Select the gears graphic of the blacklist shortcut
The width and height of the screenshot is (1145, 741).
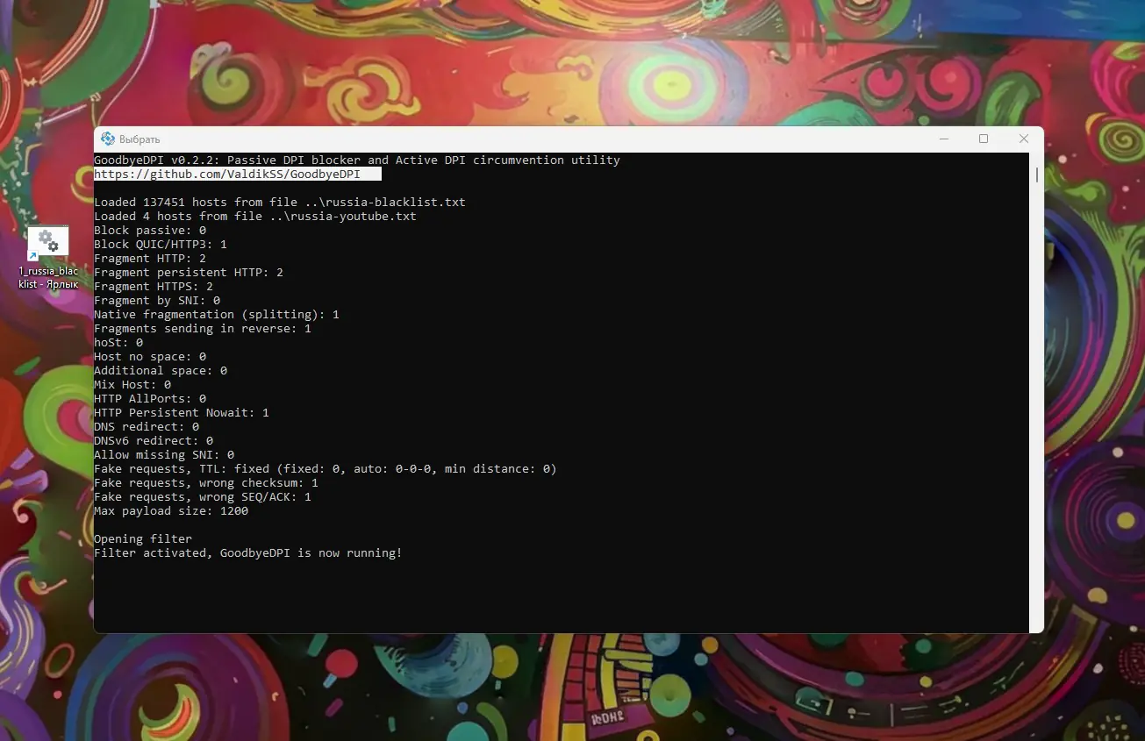pos(48,241)
